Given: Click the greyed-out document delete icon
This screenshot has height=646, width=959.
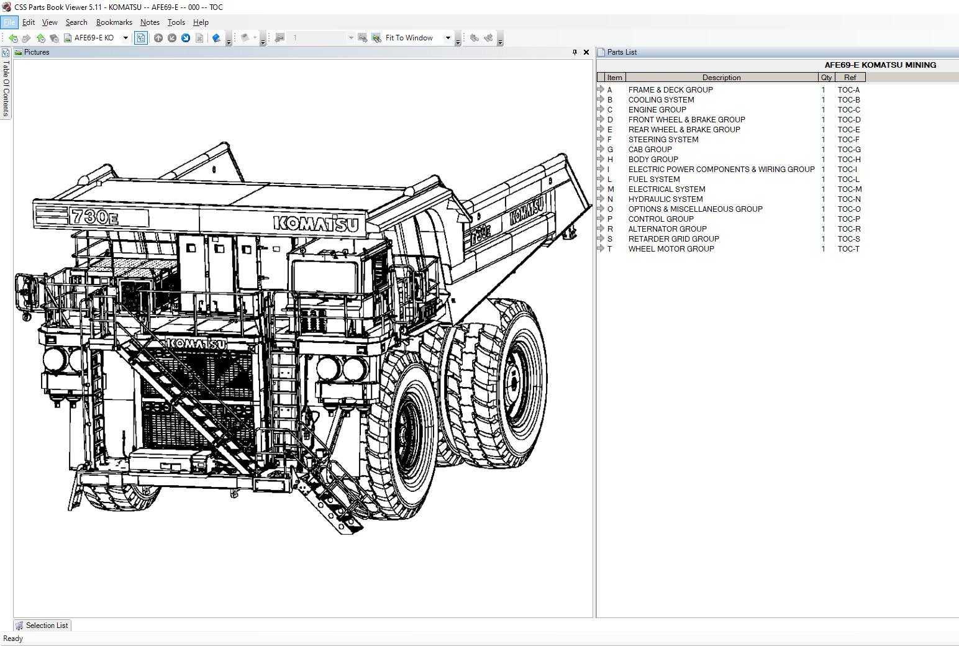Looking at the screenshot, I should click(x=199, y=38).
